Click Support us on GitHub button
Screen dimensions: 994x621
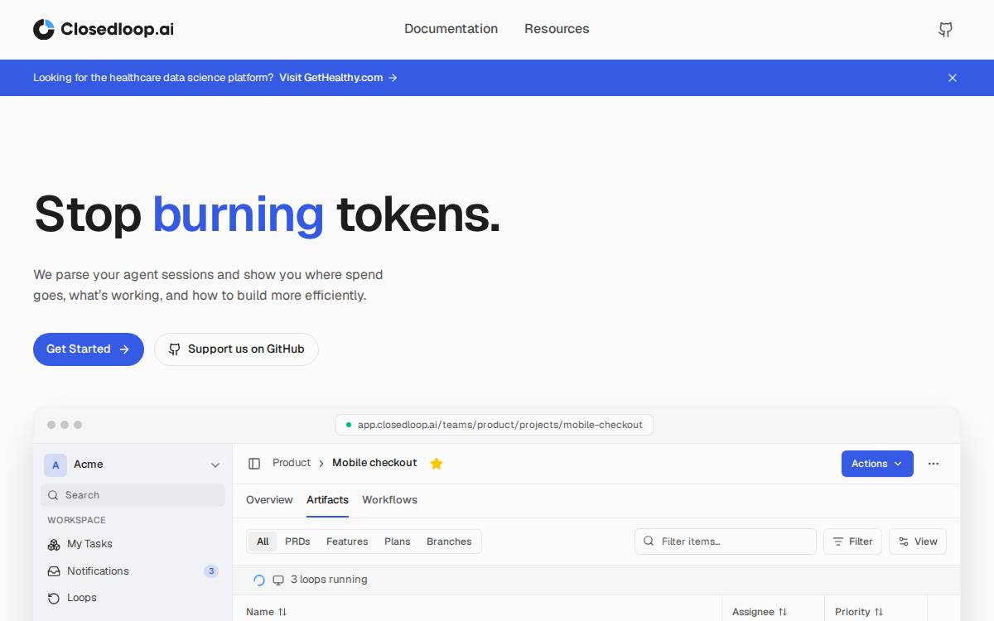tap(236, 349)
